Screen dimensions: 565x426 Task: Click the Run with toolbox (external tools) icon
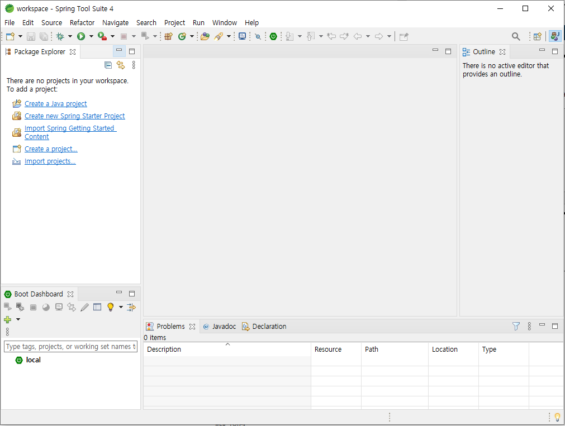[102, 36]
